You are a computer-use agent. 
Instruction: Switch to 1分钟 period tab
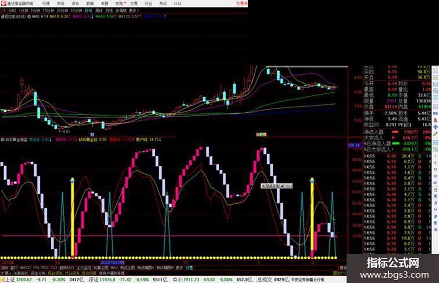pyautogui.click(x=23, y=11)
